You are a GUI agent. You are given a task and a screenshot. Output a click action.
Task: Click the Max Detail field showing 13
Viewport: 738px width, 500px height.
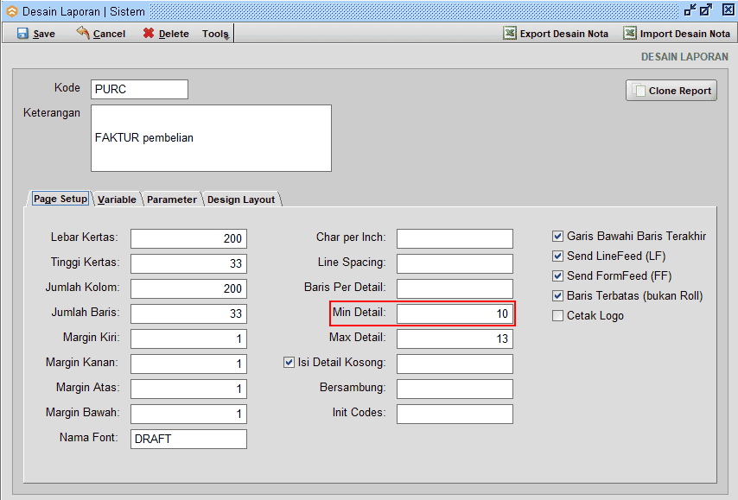pyautogui.click(x=455, y=339)
